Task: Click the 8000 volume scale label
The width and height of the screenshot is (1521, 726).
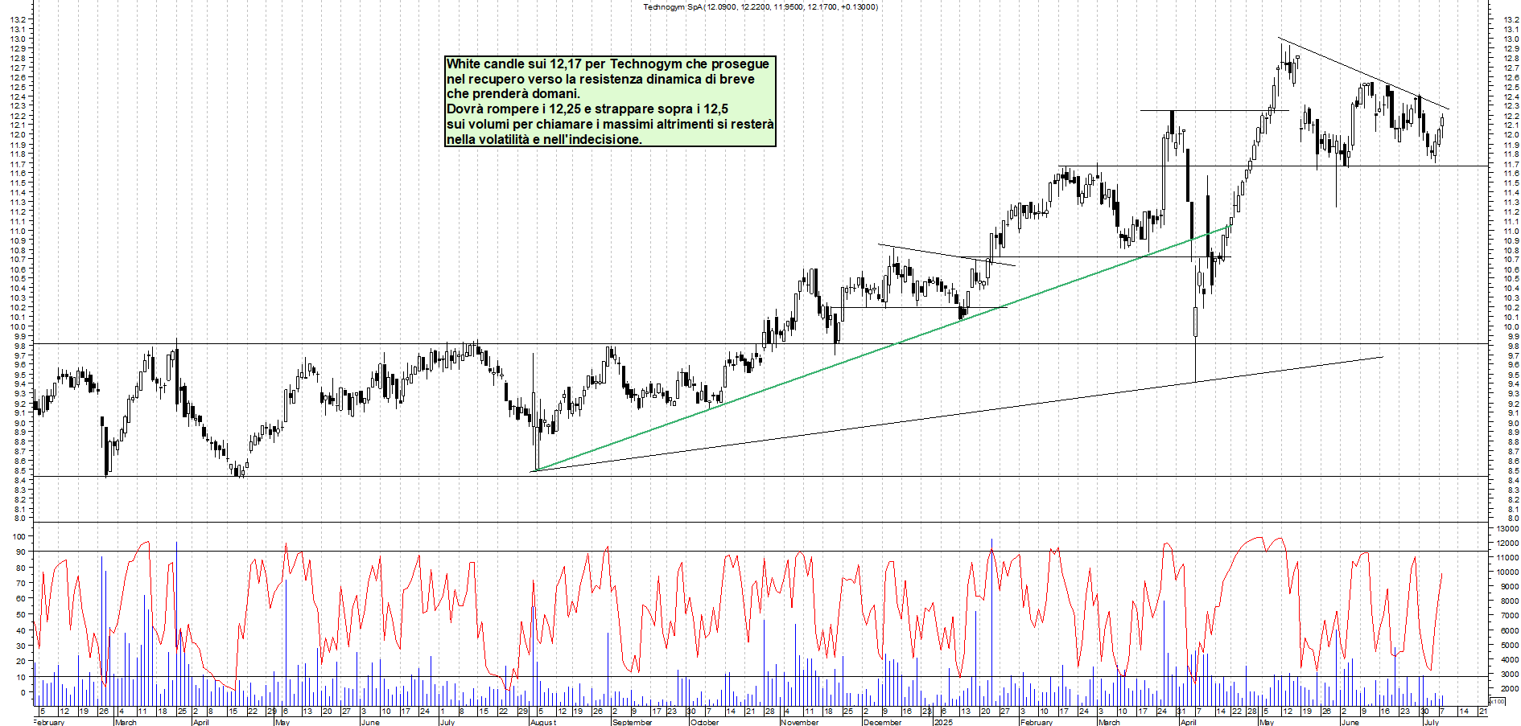Action: point(1508,601)
